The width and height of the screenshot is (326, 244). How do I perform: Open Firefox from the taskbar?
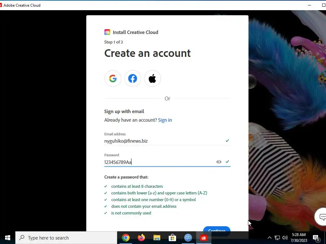point(141,238)
